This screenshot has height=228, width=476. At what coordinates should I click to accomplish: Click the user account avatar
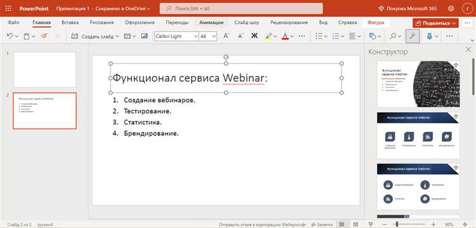tap(467, 8)
